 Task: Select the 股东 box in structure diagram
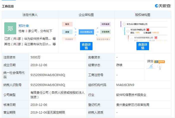click(x=67, y=24)
